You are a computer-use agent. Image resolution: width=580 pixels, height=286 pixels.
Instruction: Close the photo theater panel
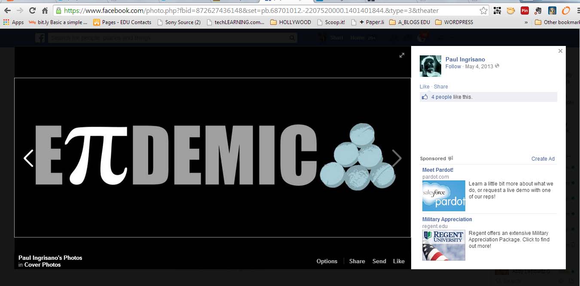(560, 51)
